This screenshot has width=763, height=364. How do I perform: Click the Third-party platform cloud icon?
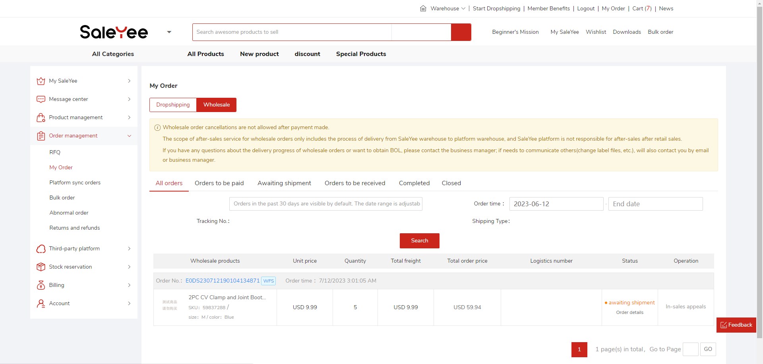pyautogui.click(x=41, y=249)
